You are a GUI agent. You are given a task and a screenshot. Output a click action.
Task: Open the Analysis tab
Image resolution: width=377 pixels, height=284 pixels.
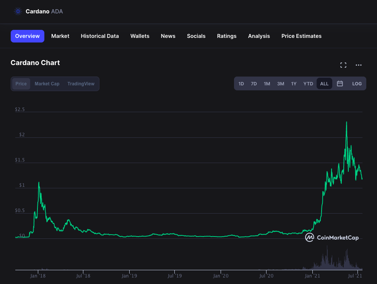[259, 36]
